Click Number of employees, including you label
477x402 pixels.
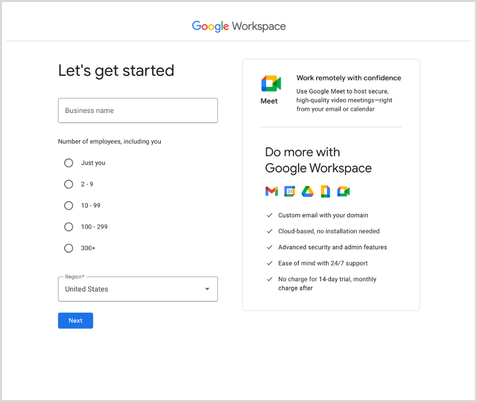pos(109,142)
